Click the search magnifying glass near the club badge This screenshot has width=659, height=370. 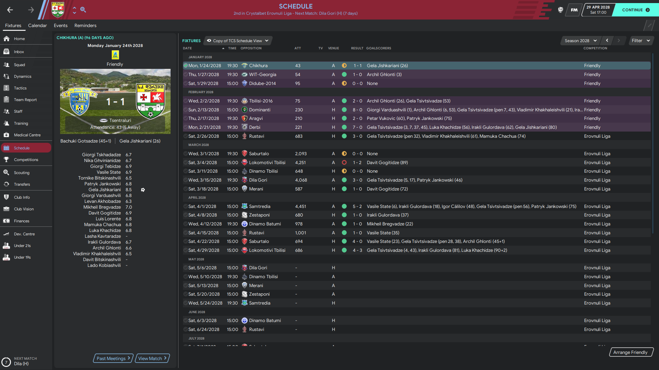click(83, 10)
